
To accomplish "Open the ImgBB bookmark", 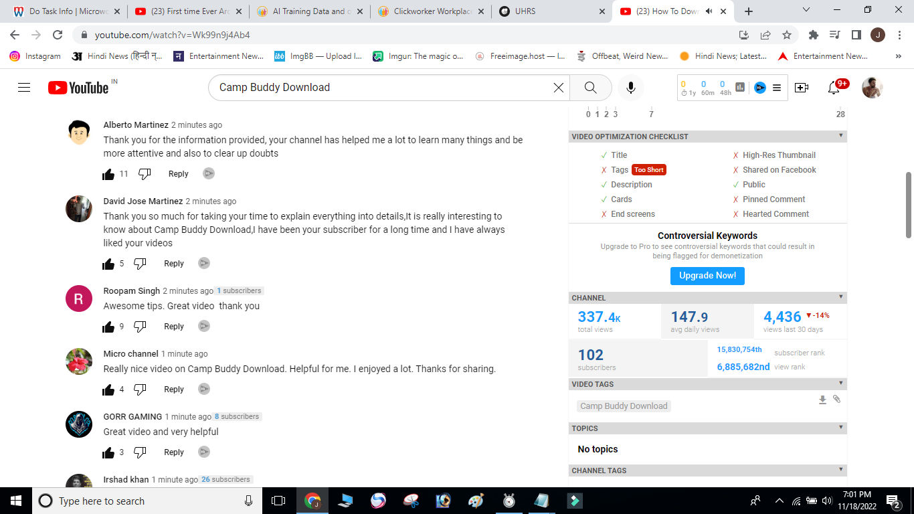I will tap(318, 56).
